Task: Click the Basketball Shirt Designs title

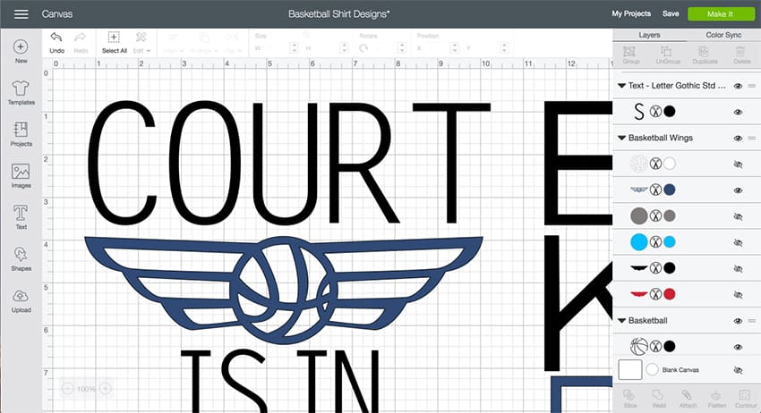Action: (338, 14)
